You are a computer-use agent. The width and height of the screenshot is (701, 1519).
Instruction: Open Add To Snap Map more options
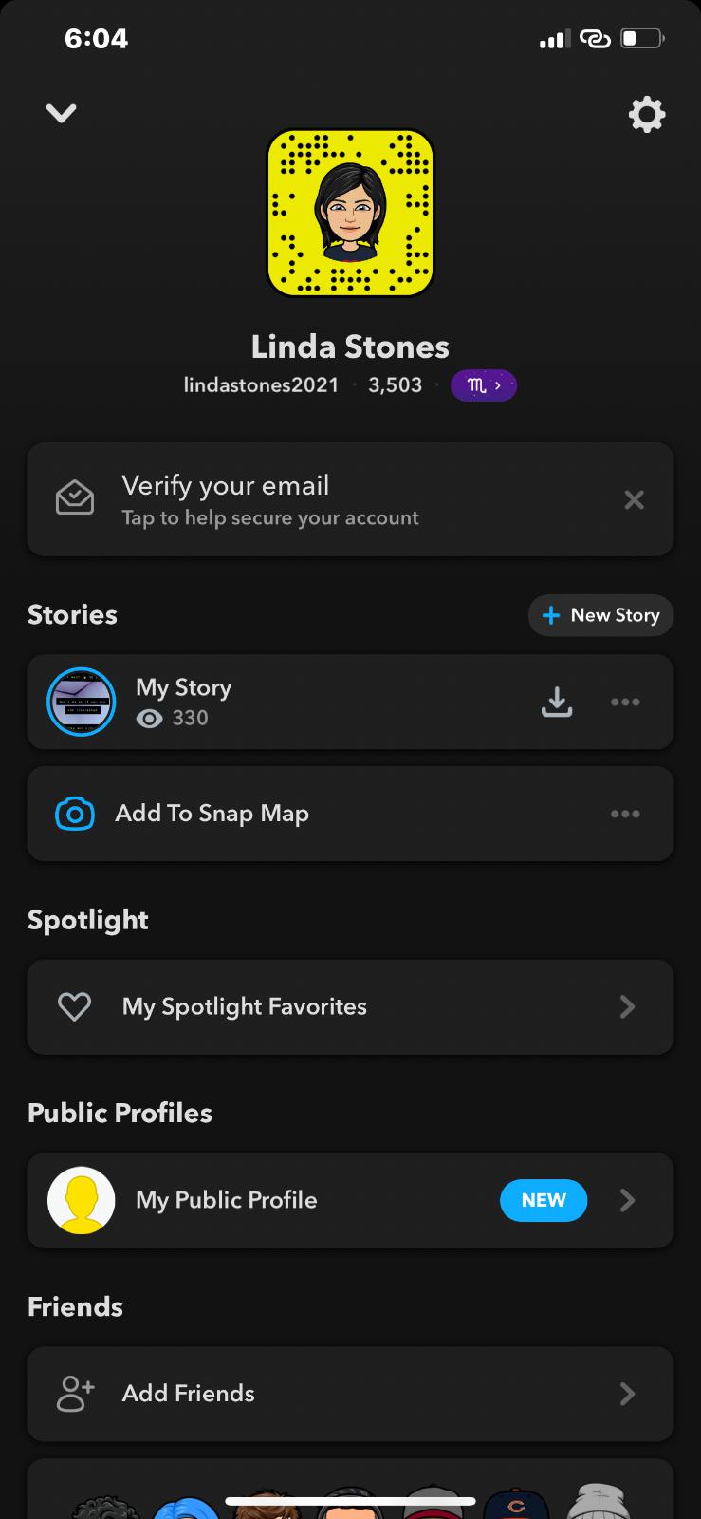click(x=625, y=814)
